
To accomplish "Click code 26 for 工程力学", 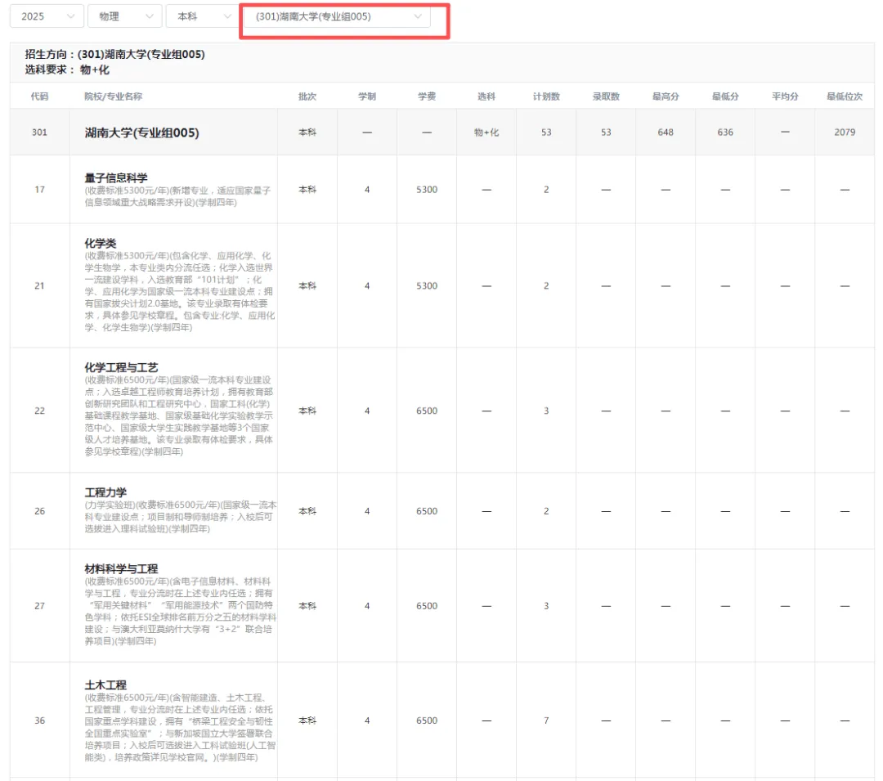I will tap(39, 511).
